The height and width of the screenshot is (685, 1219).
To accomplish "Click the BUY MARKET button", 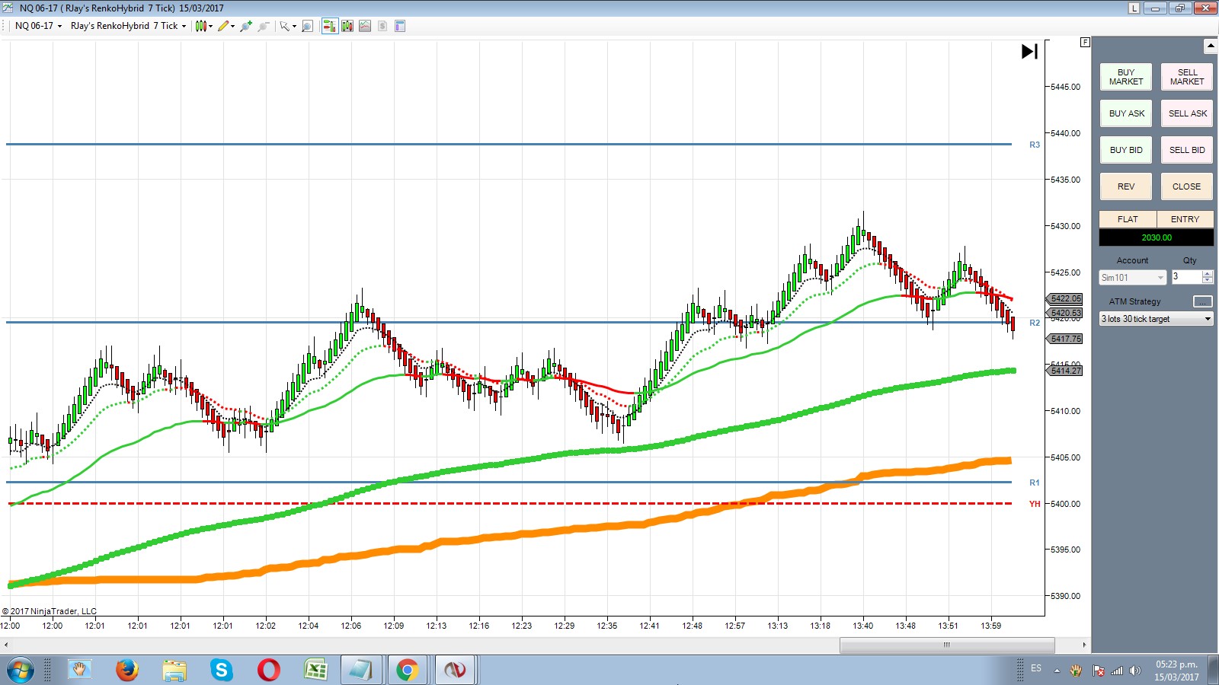I will pyautogui.click(x=1126, y=77).
